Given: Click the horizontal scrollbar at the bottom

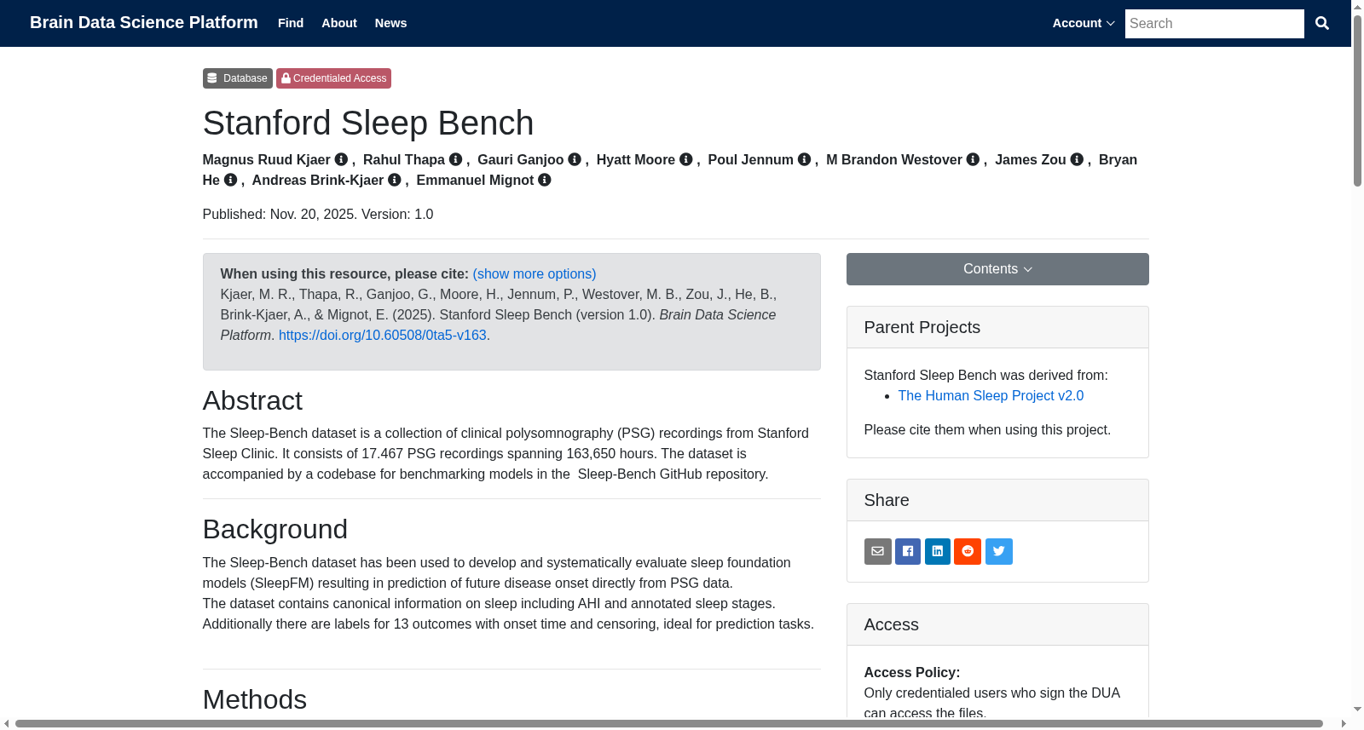Looking at the screenshot, I should tap(669, 724).
